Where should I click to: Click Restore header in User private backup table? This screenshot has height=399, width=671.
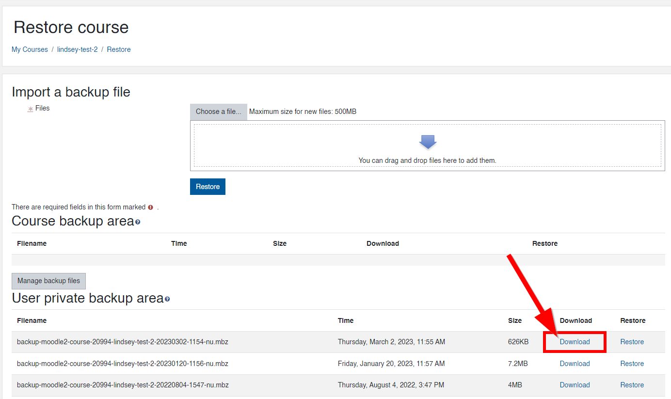tap(633, 320)
